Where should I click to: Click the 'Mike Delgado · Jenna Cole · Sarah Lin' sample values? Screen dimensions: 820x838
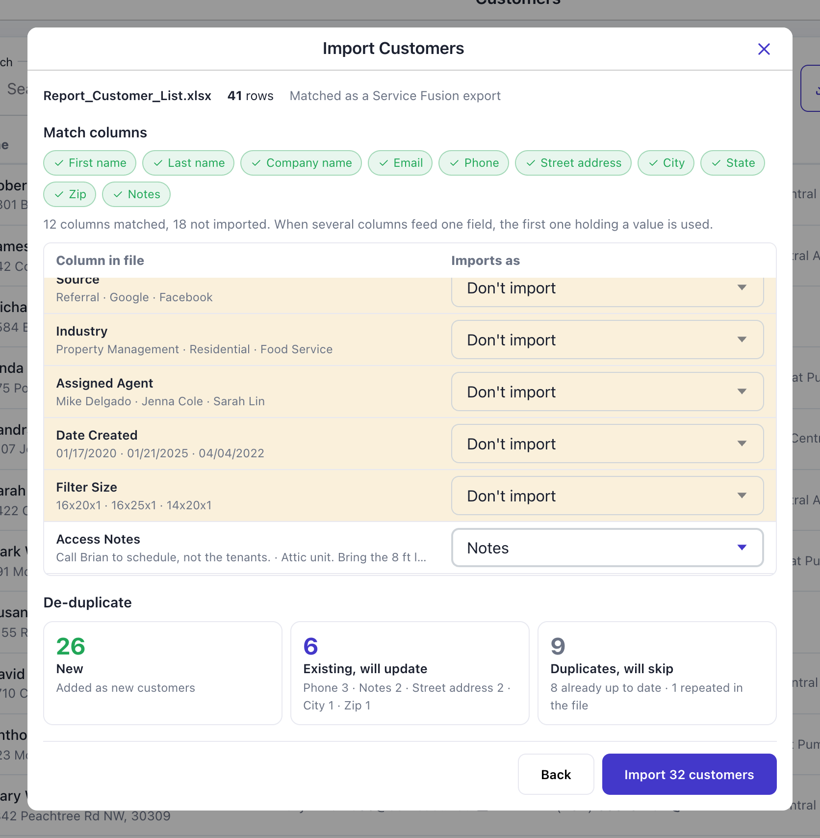tap(160, 401)
